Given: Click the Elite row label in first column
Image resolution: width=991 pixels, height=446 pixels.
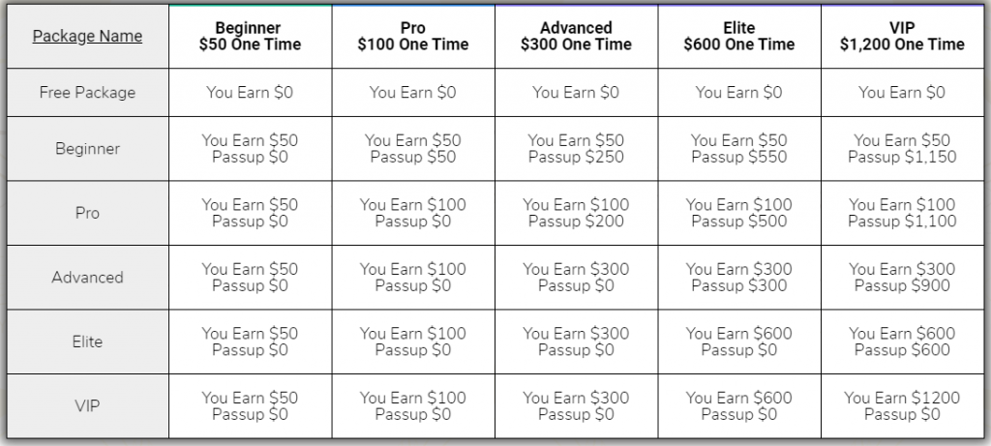Looking at the screenshot, I should (x=87, y=342).
